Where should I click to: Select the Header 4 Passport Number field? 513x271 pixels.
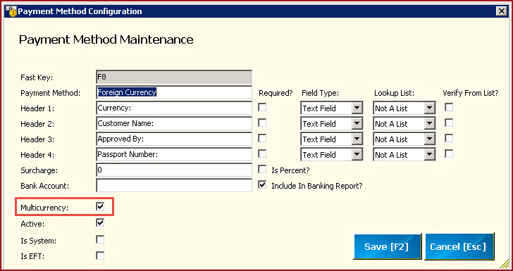(174, 154)
